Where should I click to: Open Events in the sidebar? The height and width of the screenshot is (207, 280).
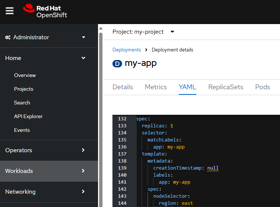(22, 130)
